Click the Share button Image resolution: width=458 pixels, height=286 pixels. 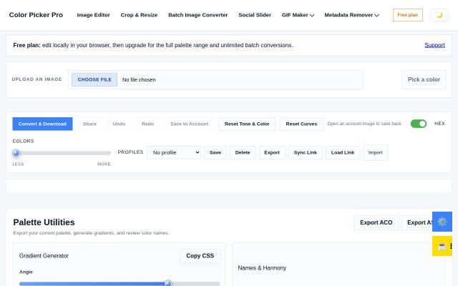[89, 124]
